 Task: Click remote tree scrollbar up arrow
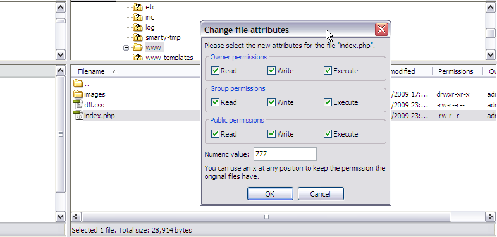point(490,8)
